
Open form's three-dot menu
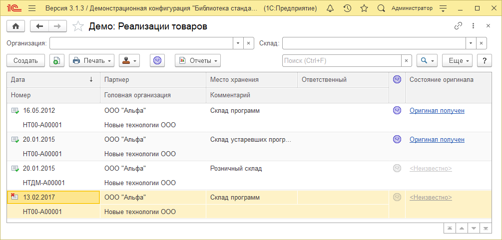point(473,26)
